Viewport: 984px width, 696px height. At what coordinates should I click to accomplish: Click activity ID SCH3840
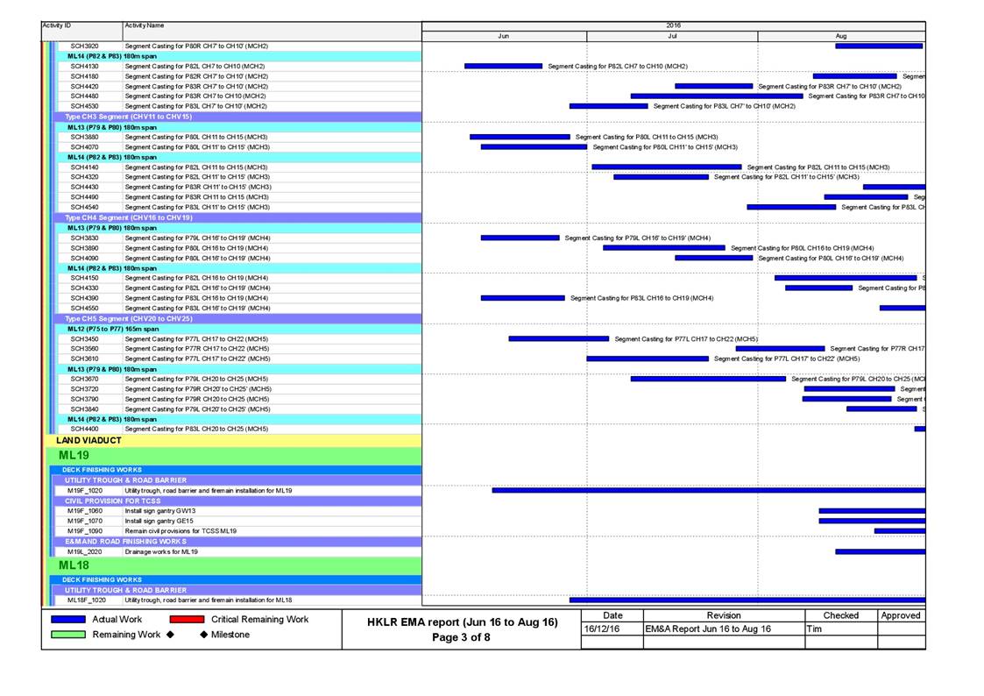coord(84,409)
